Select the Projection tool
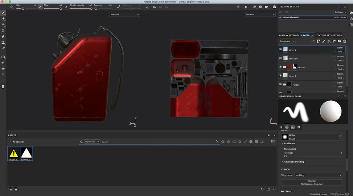 [3, 25]
